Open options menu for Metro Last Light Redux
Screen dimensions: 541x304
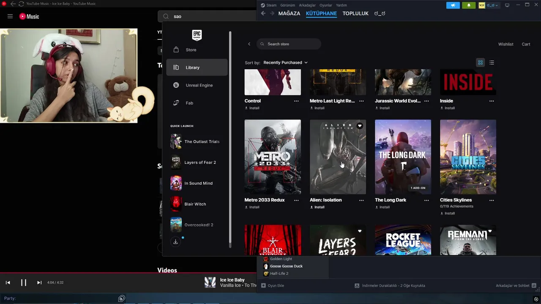tap(361, 101)
